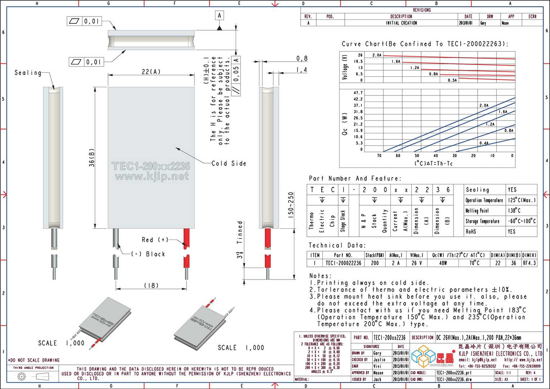Click the 'MATERIAL:' field
The height and width of the screenshot is (389, 550).
pos(322,379)
